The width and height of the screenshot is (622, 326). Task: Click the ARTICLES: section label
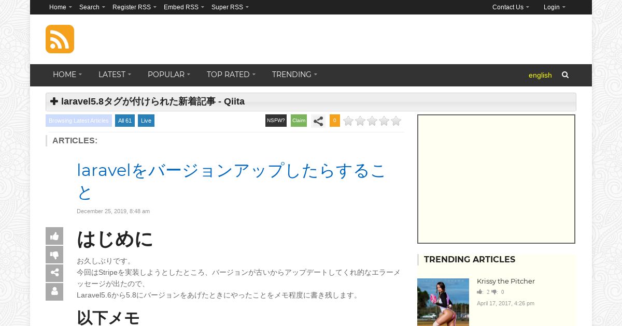(75, 141)
